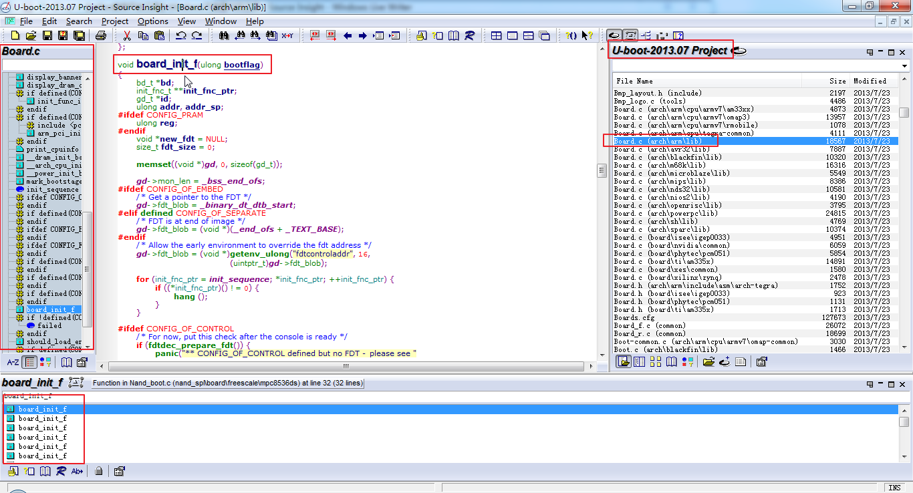Click the Modified column header

[870, 81]
